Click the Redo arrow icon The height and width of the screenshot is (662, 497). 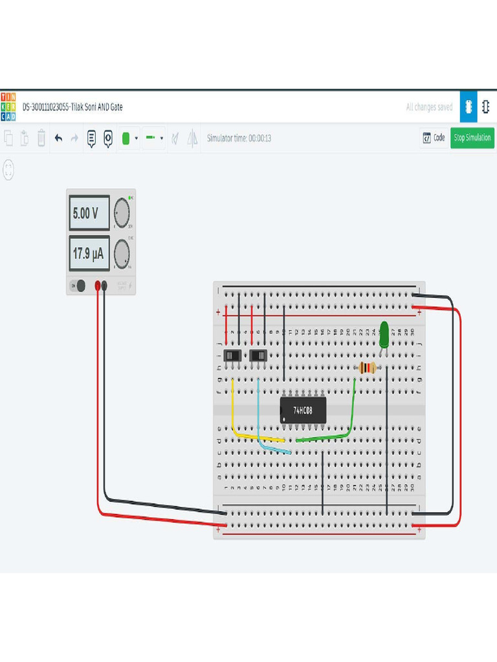tap(74, 138)
